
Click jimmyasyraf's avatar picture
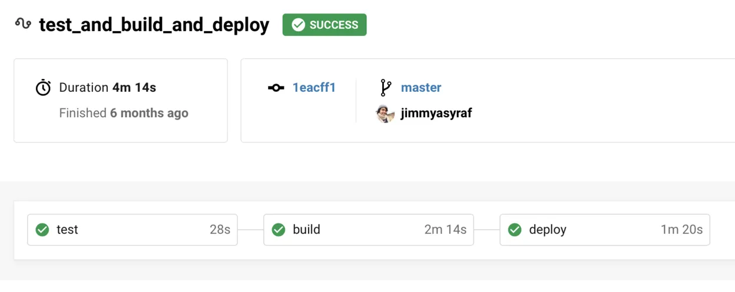coord(385,113)
